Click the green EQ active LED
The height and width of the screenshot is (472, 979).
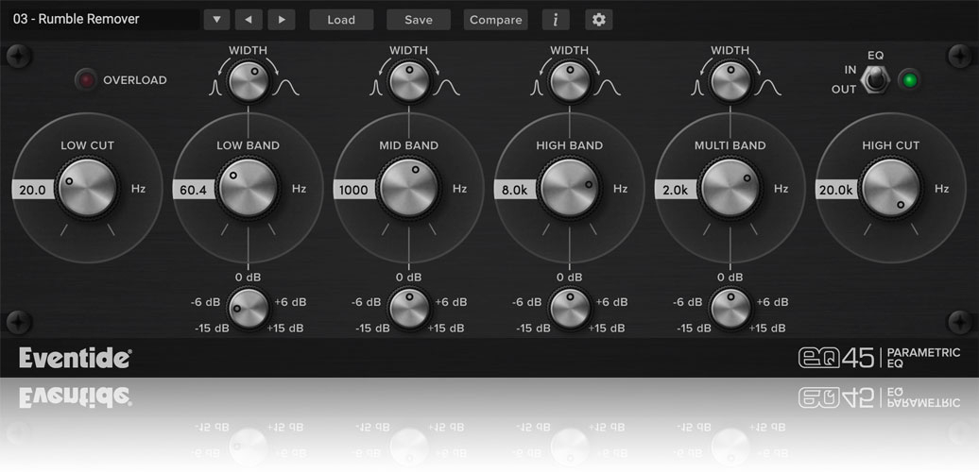[909, 80]
